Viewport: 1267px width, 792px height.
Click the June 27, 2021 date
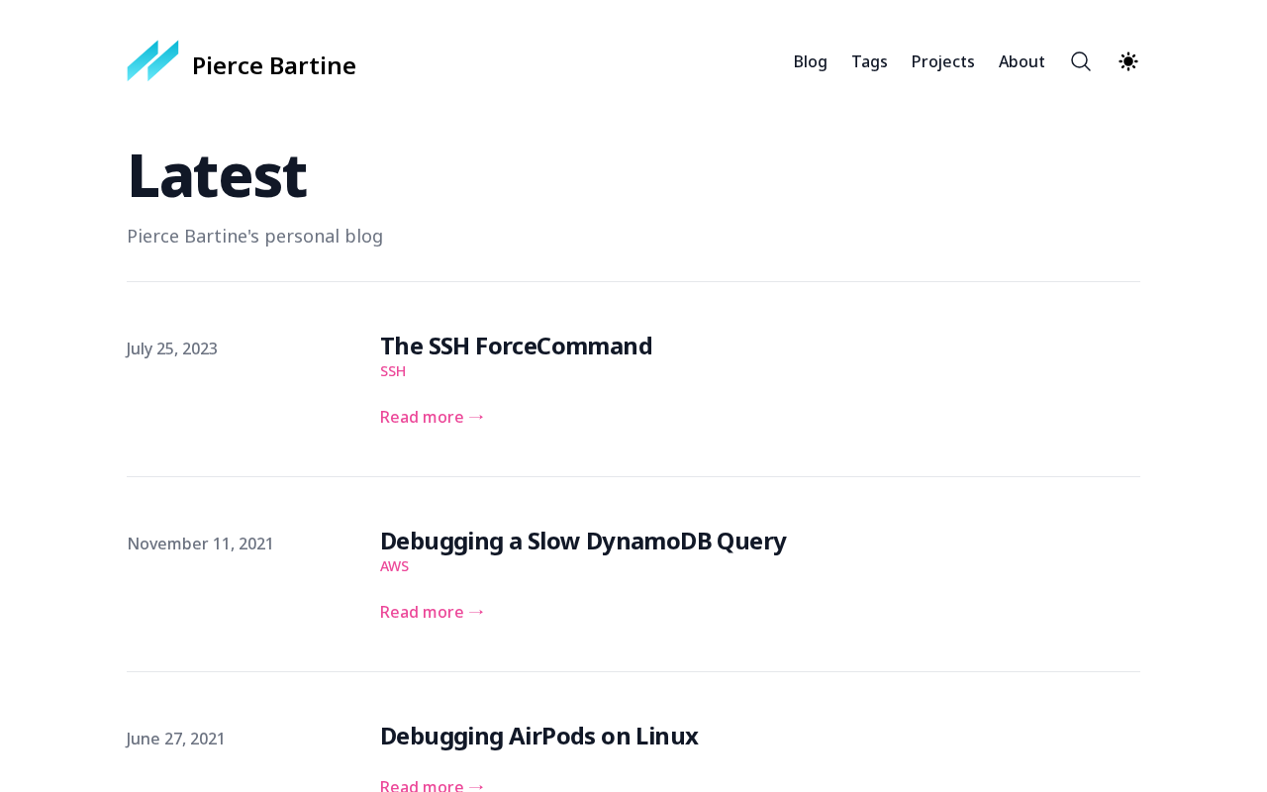tap(176, 739)
